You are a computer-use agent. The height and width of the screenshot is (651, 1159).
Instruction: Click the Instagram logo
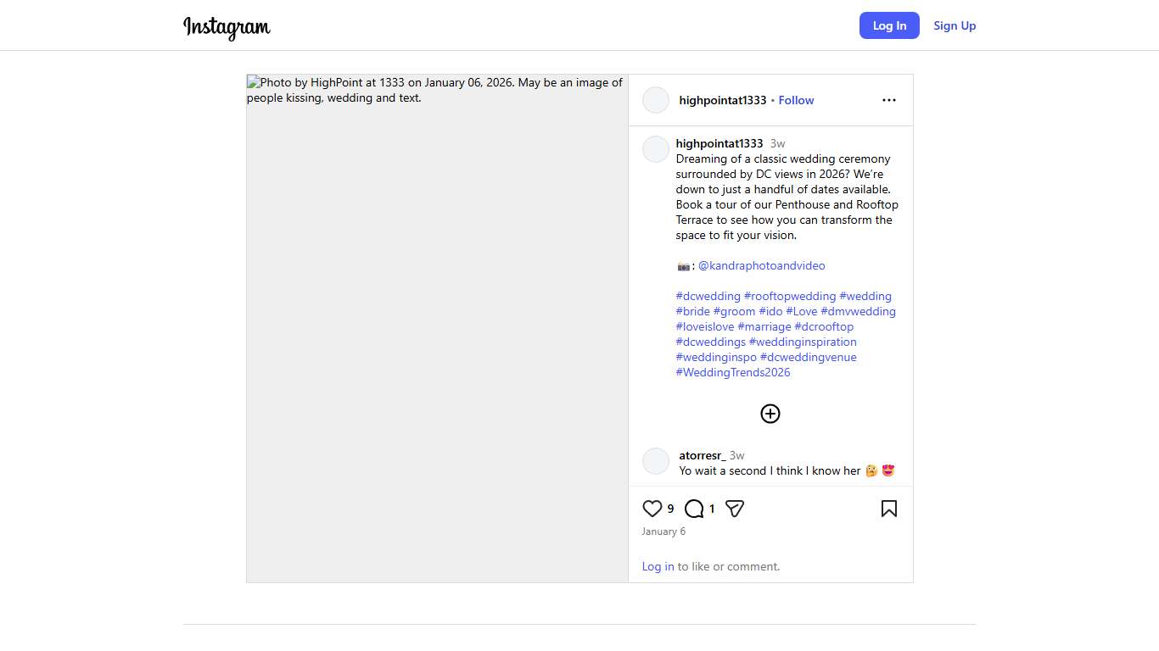pos(227,27)
